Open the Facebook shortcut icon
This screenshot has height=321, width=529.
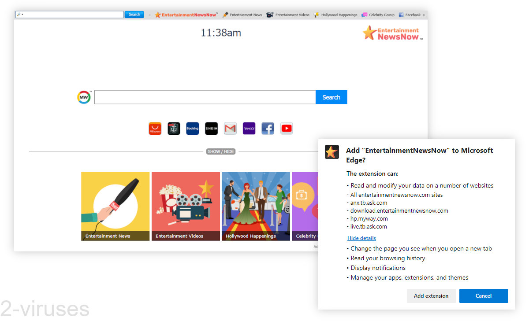[268, 128]
